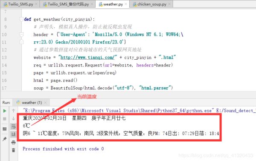
Task: Click the Python file icon on weather.py tab
Action: click(x=101, y=4)
